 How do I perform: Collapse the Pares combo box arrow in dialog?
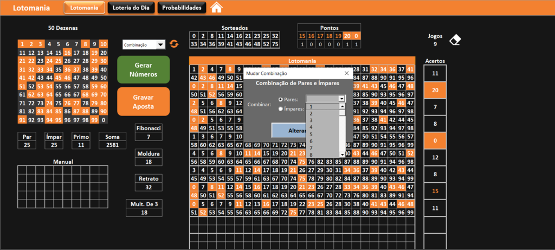click(x=341, y=99)
